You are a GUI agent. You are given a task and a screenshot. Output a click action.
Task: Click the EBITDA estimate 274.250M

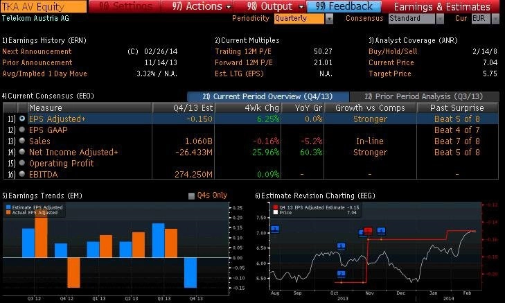pos(193,175)
